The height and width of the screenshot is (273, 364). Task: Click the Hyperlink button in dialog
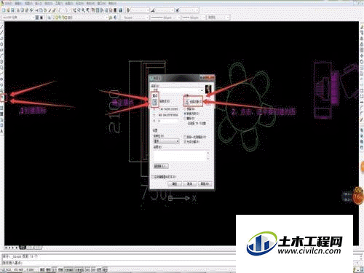coord(161,166)
